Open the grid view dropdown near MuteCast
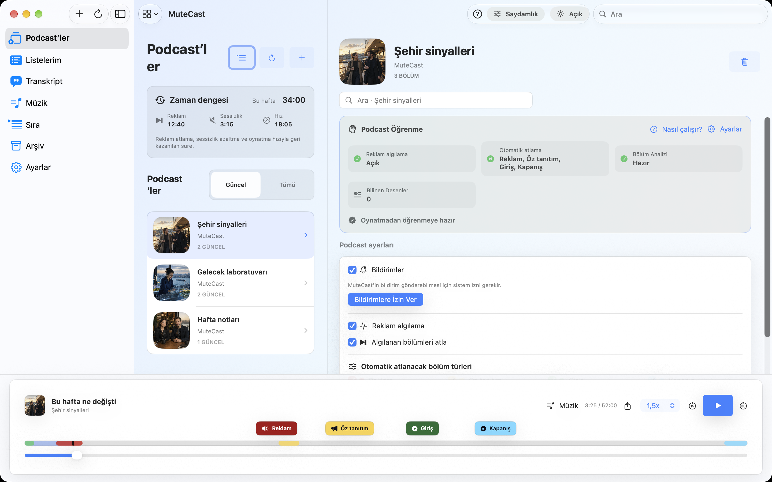The width and height of the screenshot is (772, 482). coord(150,14)
